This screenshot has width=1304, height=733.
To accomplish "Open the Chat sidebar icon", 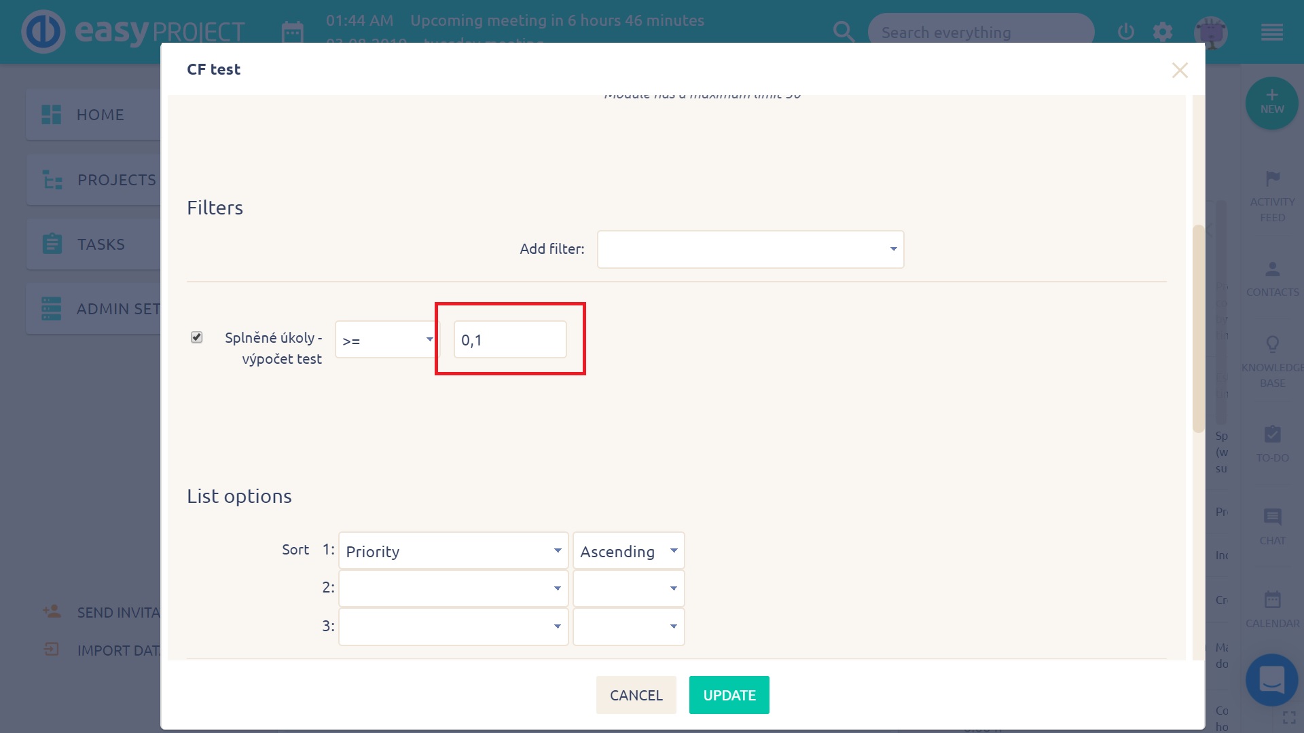I will pos(1272,518).
